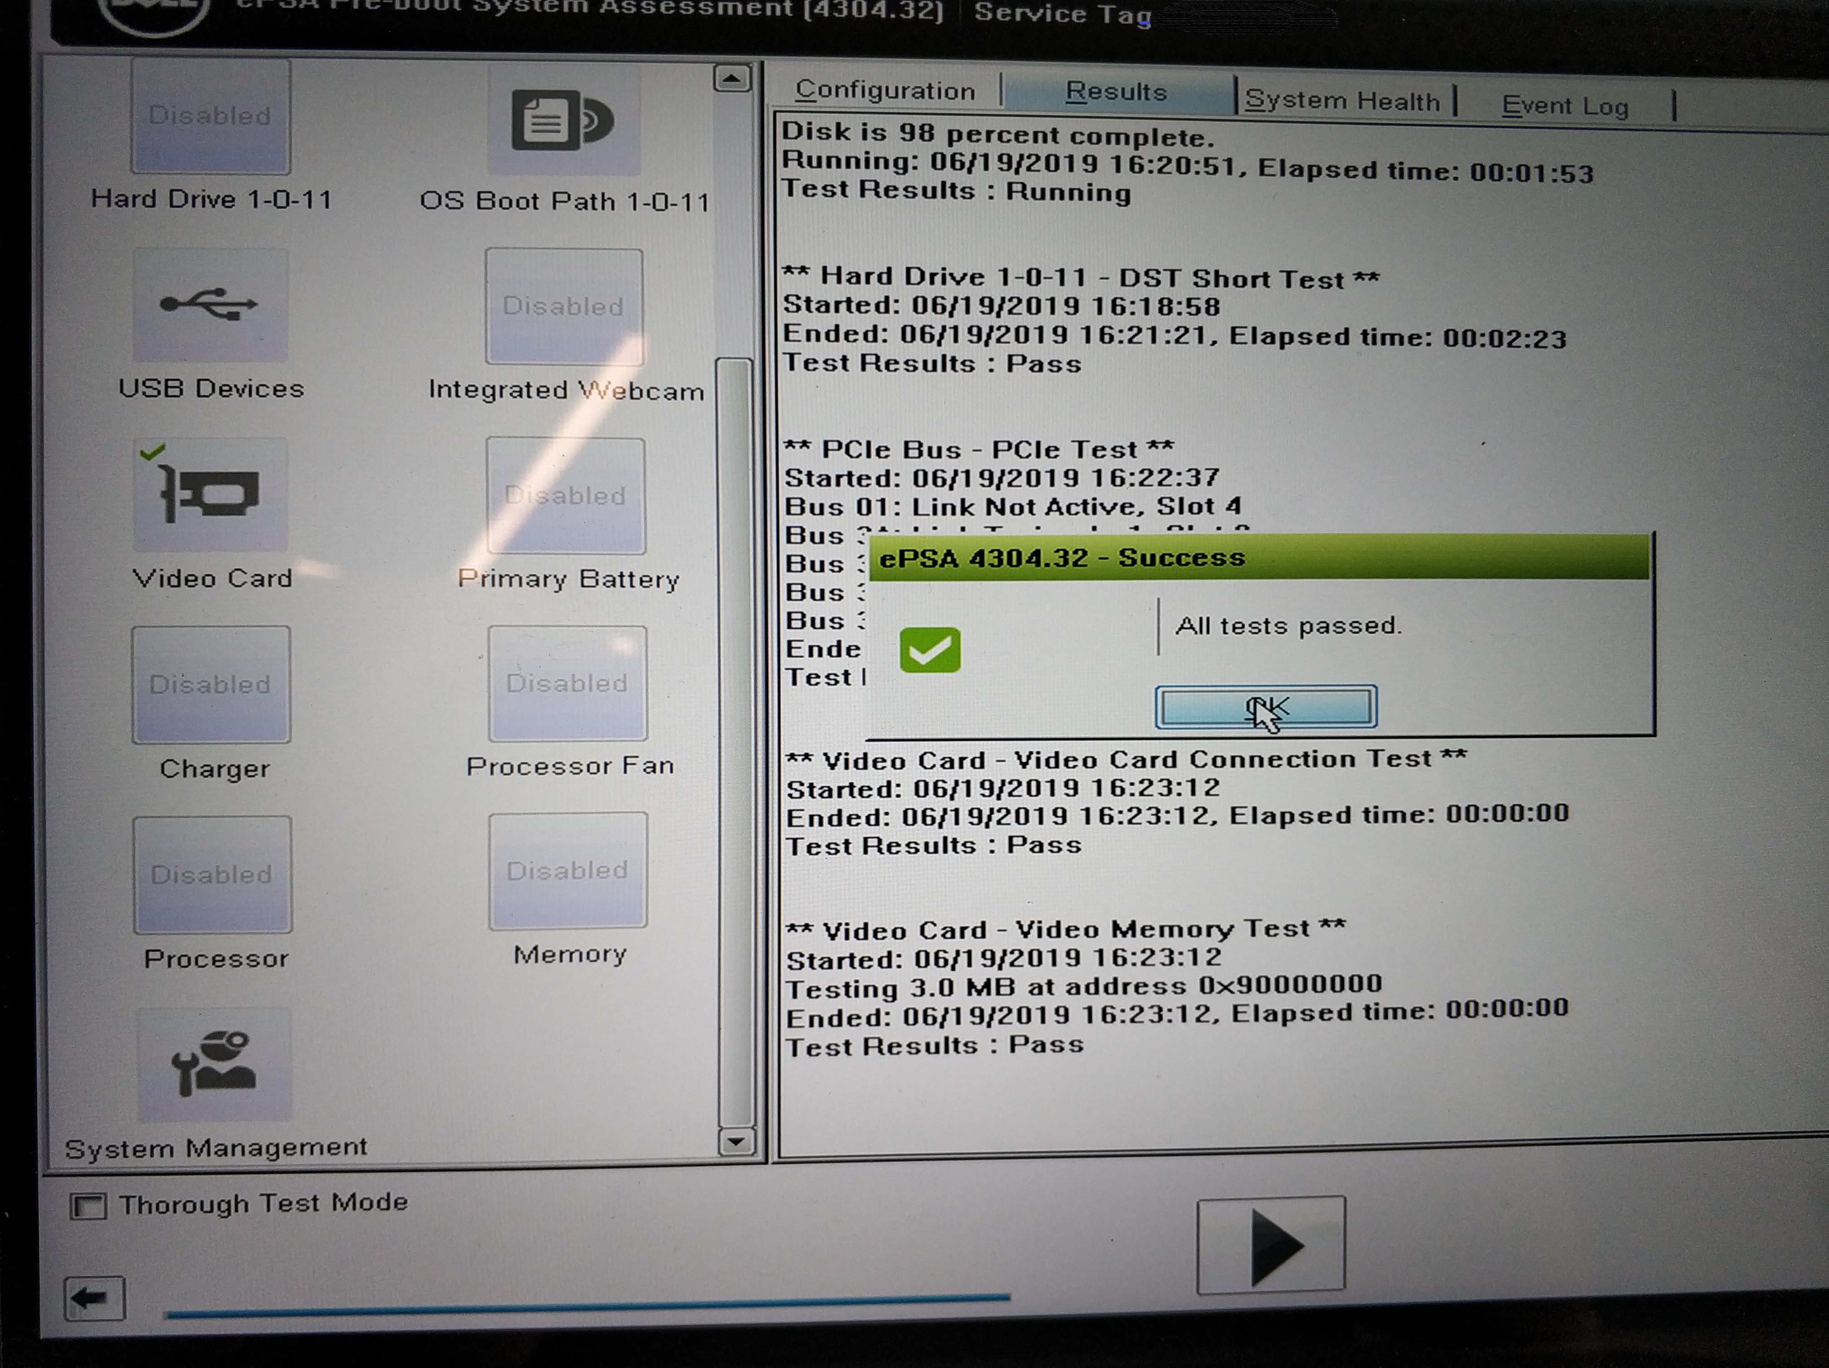Open the System Health tab
The image size is (1829, 1368).
[1343, 101]
